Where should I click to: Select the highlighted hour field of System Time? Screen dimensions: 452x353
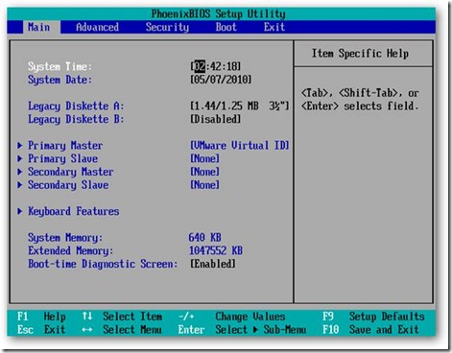[x=200, y=66]
